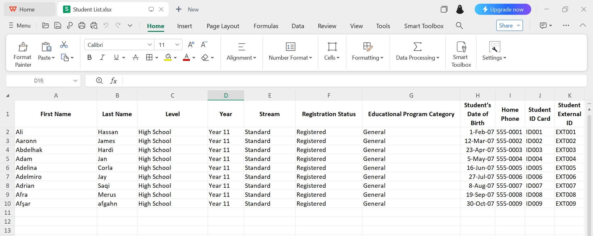Click the Insert Function fx icon
The image size is (593, 236).
113,81
